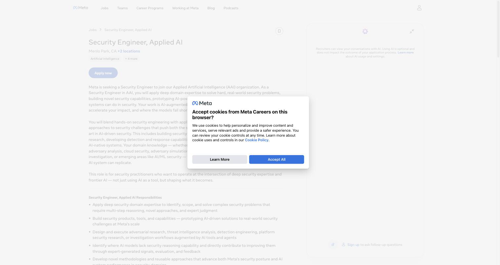Click the Menlo Park, CA location text

pyautogui.click(x=103, y=51)
